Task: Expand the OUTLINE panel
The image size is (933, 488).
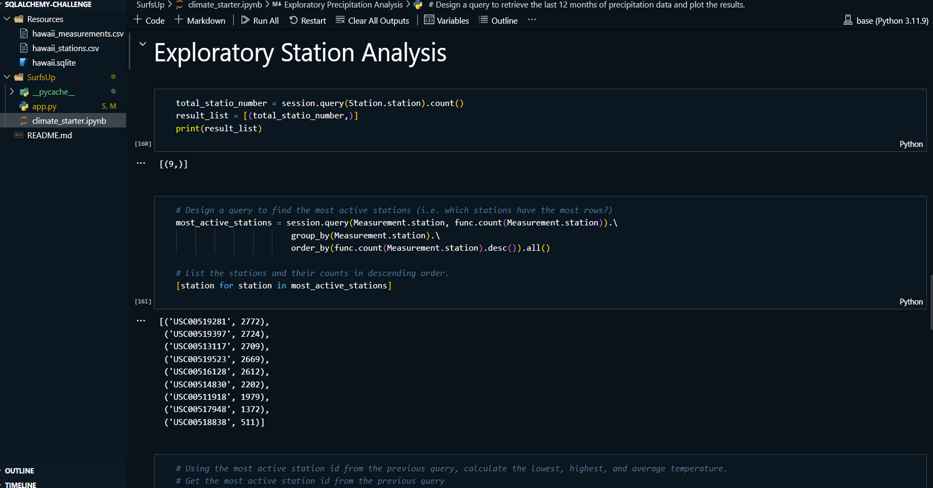Action: pos(20,470)
